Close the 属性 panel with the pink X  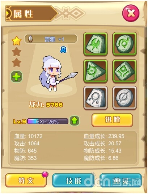pos(131,13)
